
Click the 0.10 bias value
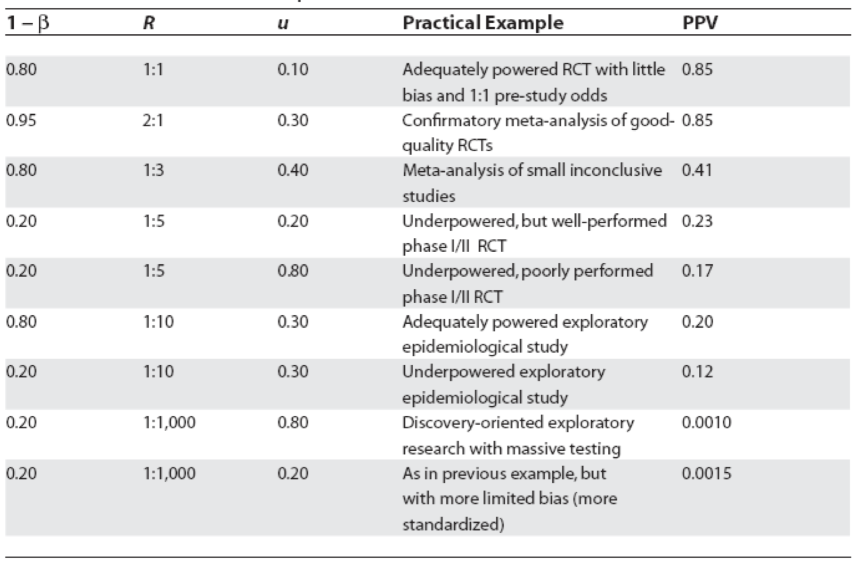click(x=292, y=70)
